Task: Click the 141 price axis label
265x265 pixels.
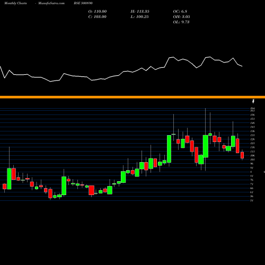Action: coord(253,127)
